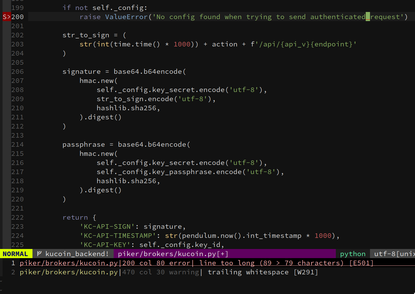Click line number 200
415x294 pixels.
click(17, 17)
